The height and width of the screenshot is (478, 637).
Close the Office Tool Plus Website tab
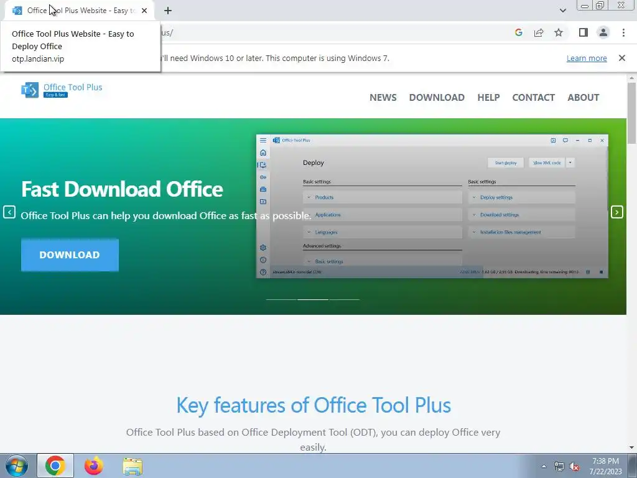[x=144, y=11]
